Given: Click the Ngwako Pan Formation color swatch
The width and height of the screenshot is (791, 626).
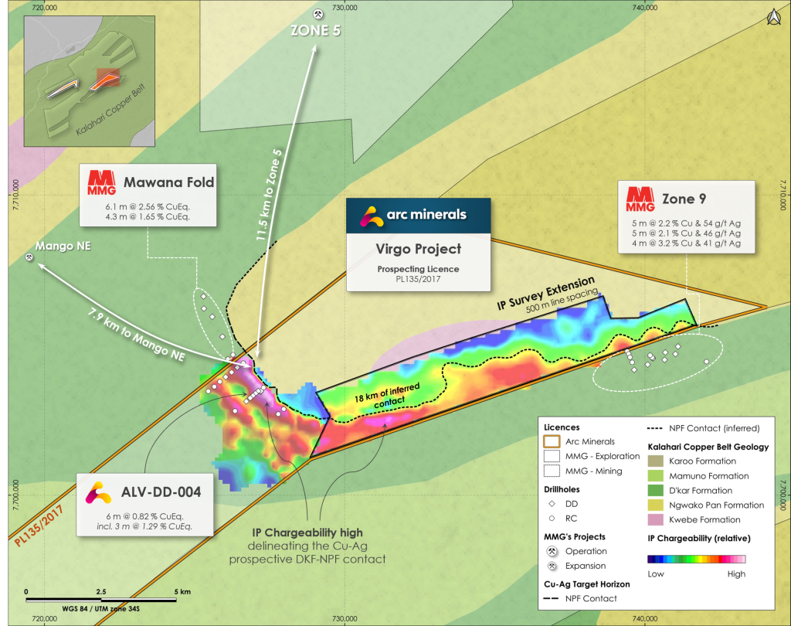Looking at the screenshot, I should 655,505.
